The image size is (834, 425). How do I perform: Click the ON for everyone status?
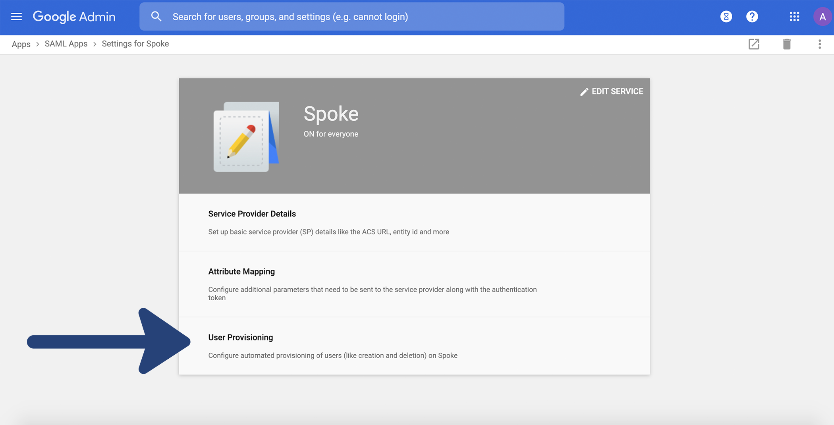point(331,134)
